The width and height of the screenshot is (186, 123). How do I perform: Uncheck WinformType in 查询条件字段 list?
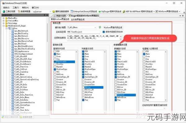[x=55, y=69]
